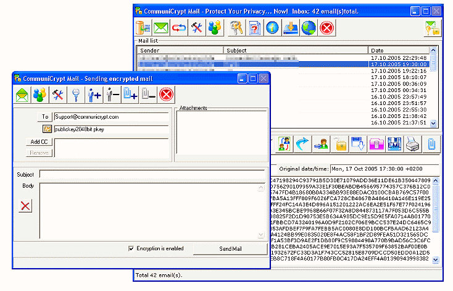
Task: Click the mail list scrollbar up arrow
Action: click(433, 50)
